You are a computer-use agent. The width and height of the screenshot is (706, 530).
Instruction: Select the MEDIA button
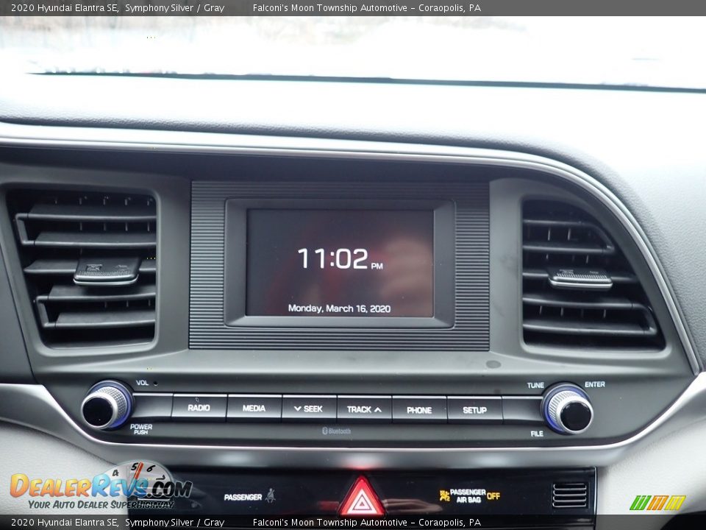[254, 408]
